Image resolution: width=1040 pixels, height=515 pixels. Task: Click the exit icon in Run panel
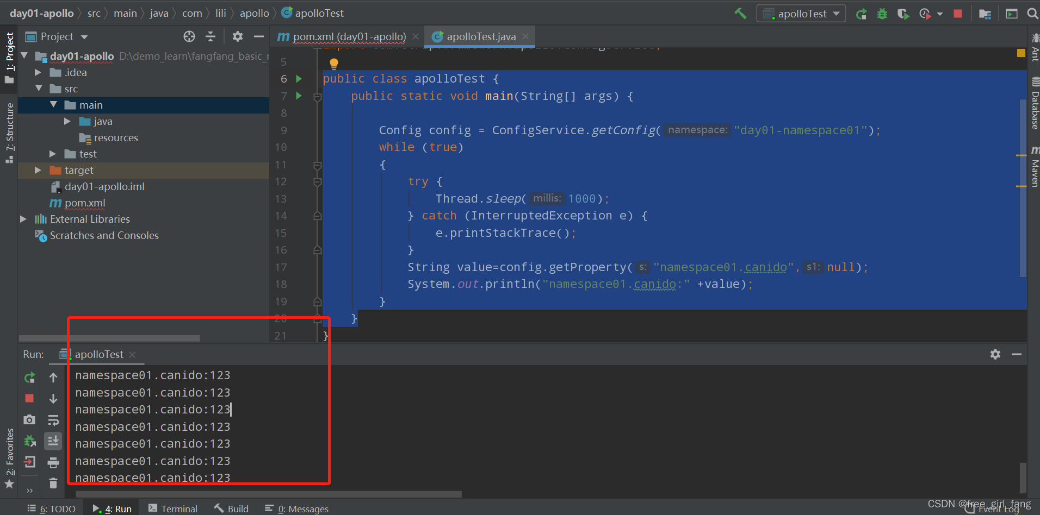click(29, 462)
